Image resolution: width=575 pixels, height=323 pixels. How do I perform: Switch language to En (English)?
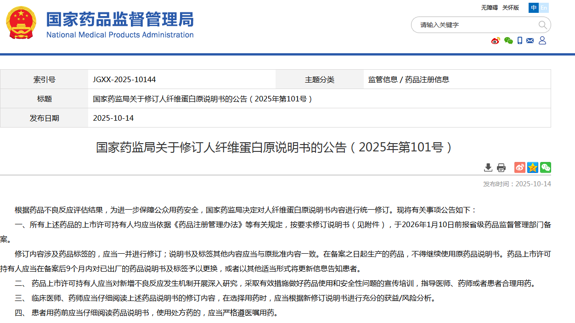point(544,8)
